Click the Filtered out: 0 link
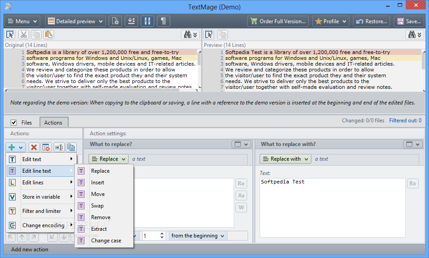429x258 pixels. click(405, 121)
